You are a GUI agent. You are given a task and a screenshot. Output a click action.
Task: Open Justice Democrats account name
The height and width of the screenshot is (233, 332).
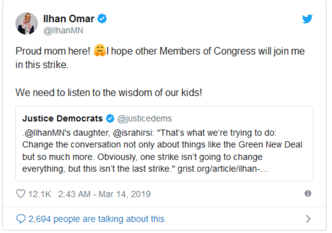(x=62, y=118)
